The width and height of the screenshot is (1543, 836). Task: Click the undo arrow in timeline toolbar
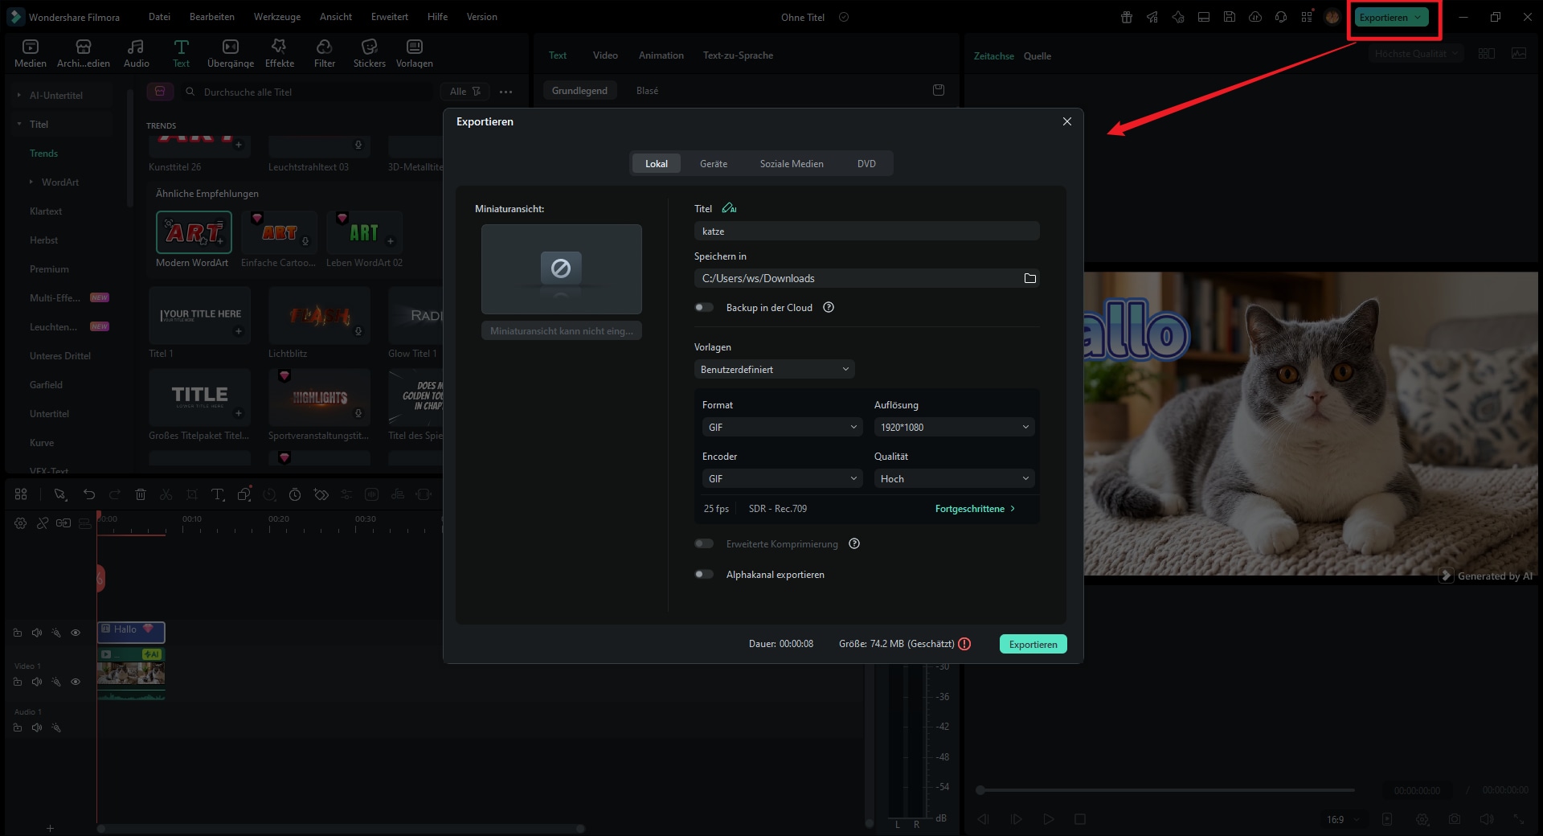pos(89,494)
